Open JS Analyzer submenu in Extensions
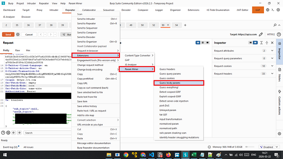Viewport: 283px width, 159px height. 139,65
